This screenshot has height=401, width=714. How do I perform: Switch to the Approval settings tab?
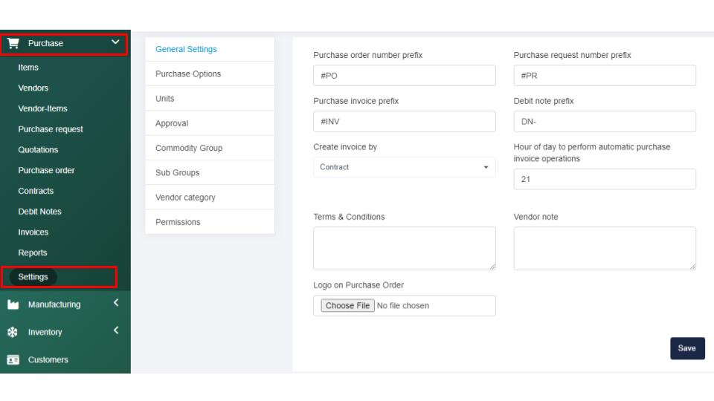pyautogui.click(x=172, y=123)
